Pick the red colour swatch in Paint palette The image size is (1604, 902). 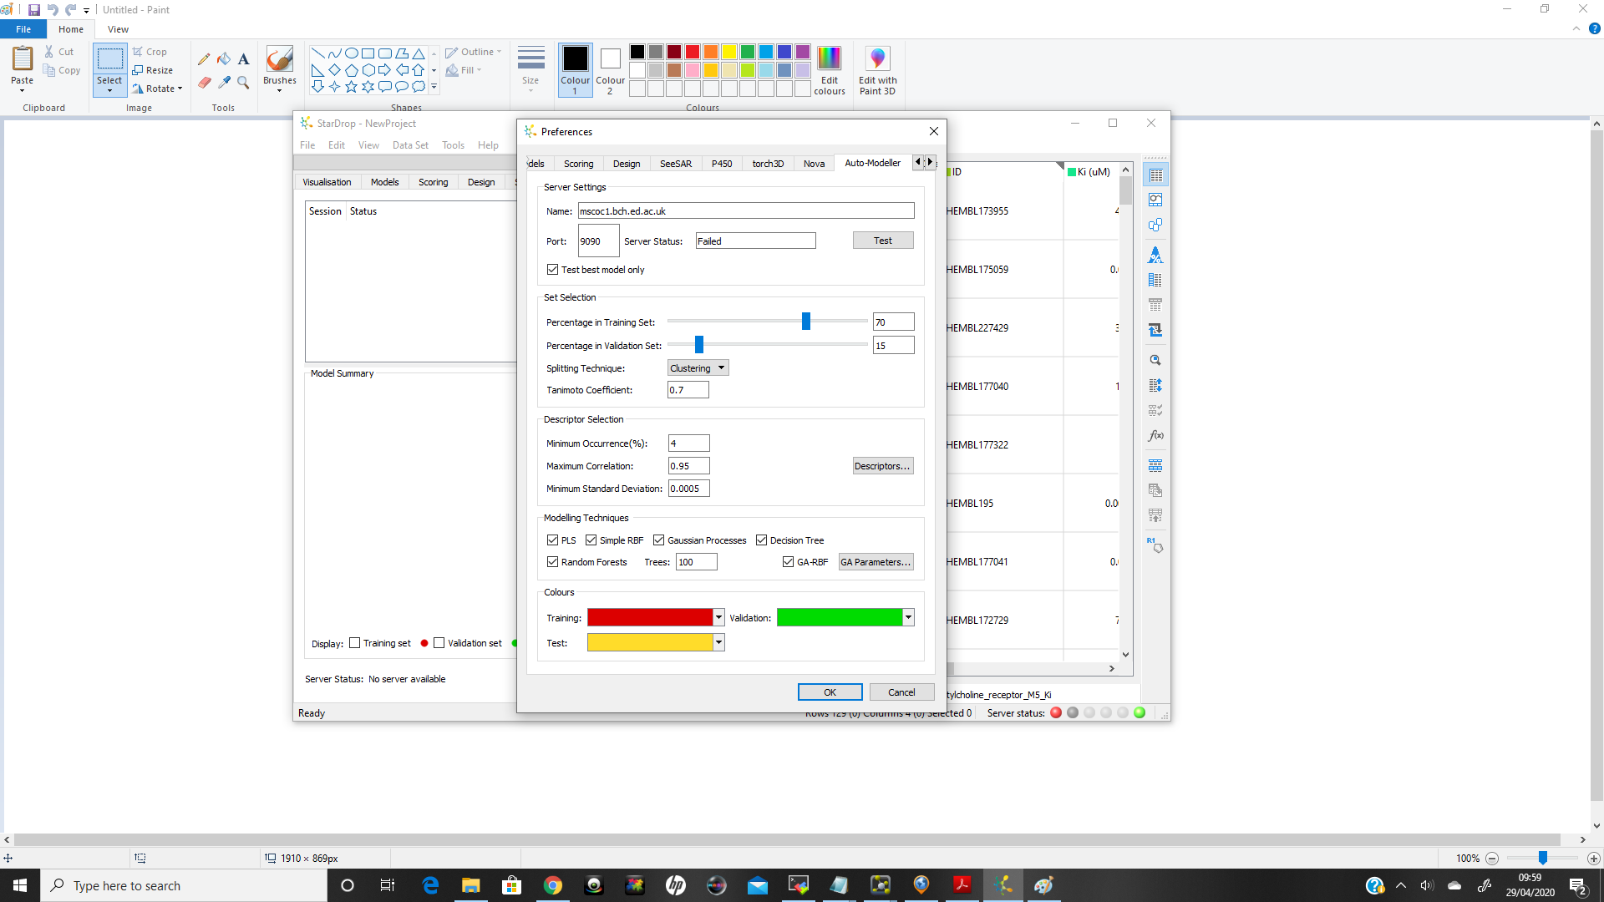(x=693, y=52)
